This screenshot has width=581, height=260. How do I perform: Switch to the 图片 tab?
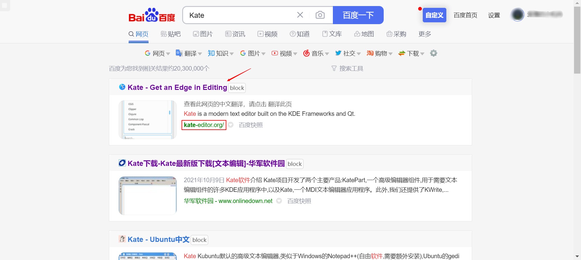tap(203, 34)
